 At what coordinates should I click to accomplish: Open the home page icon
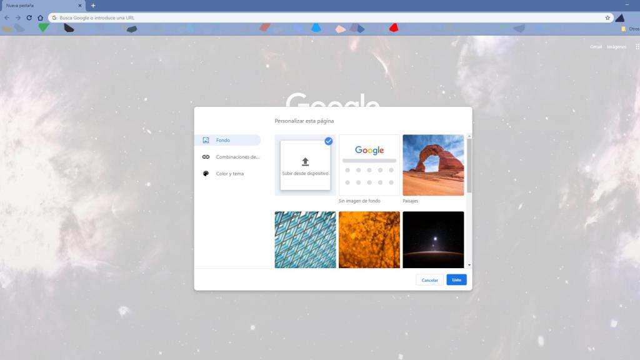[40, 17]
